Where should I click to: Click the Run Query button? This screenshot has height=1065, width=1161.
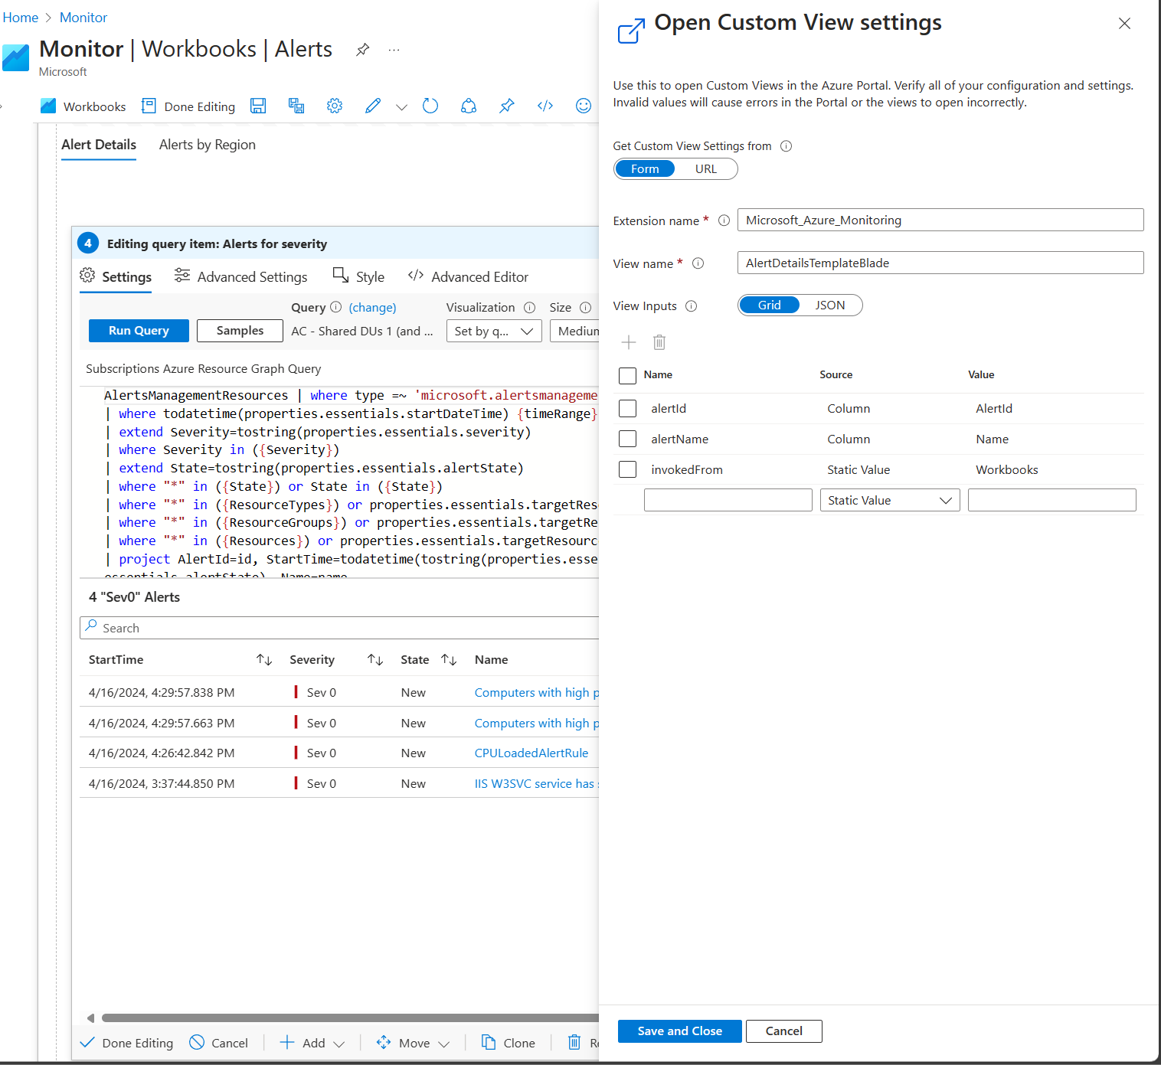pyautogui.click(x=139, y=331)
